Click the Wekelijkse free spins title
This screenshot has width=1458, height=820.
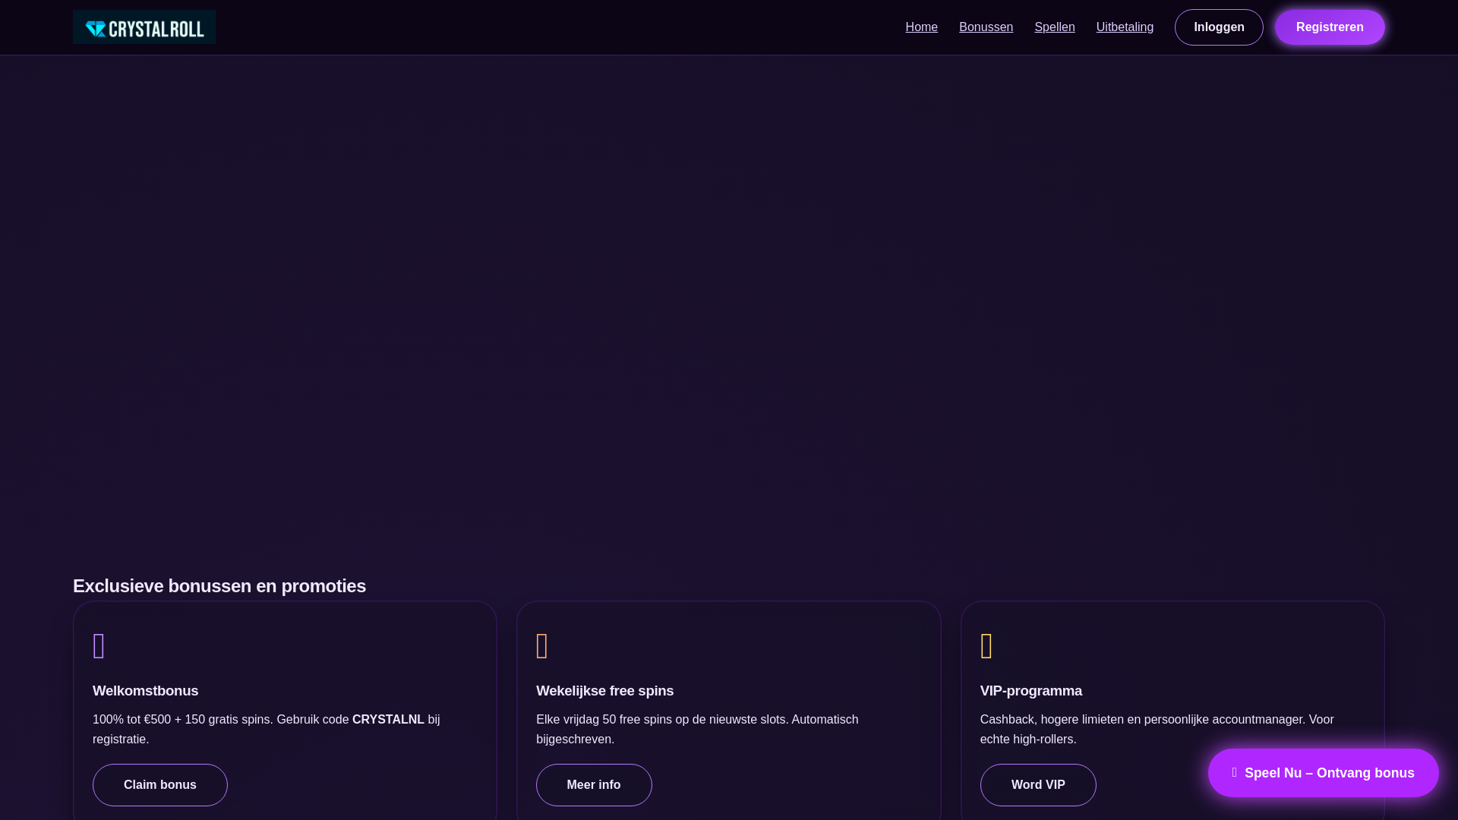(x=605, y=691)
